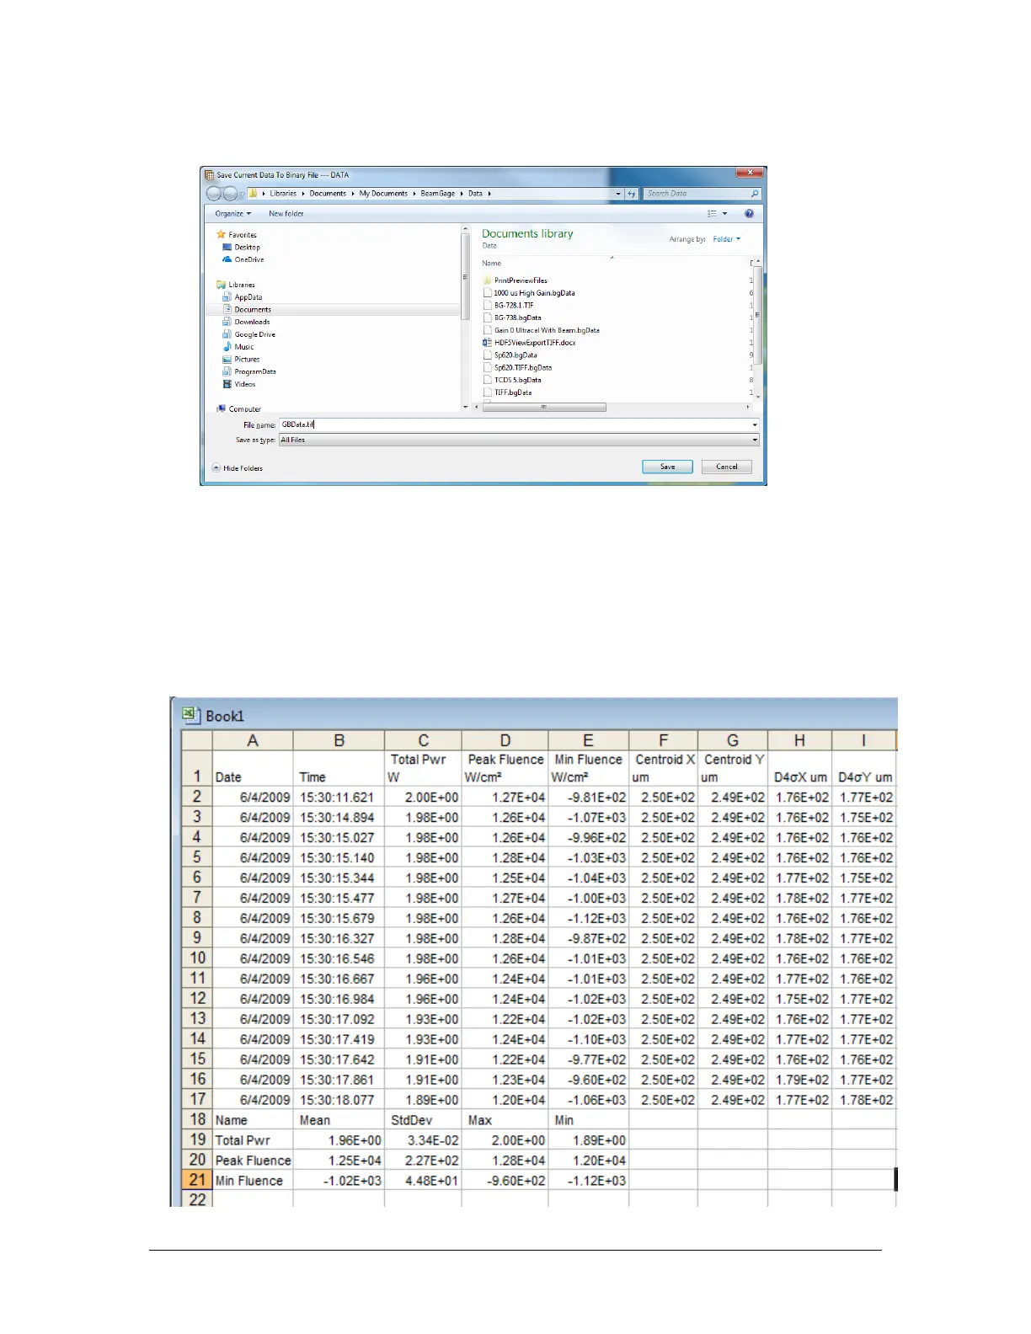
Task: Go back using the Save dialog's back arrow
Action: 214,194
